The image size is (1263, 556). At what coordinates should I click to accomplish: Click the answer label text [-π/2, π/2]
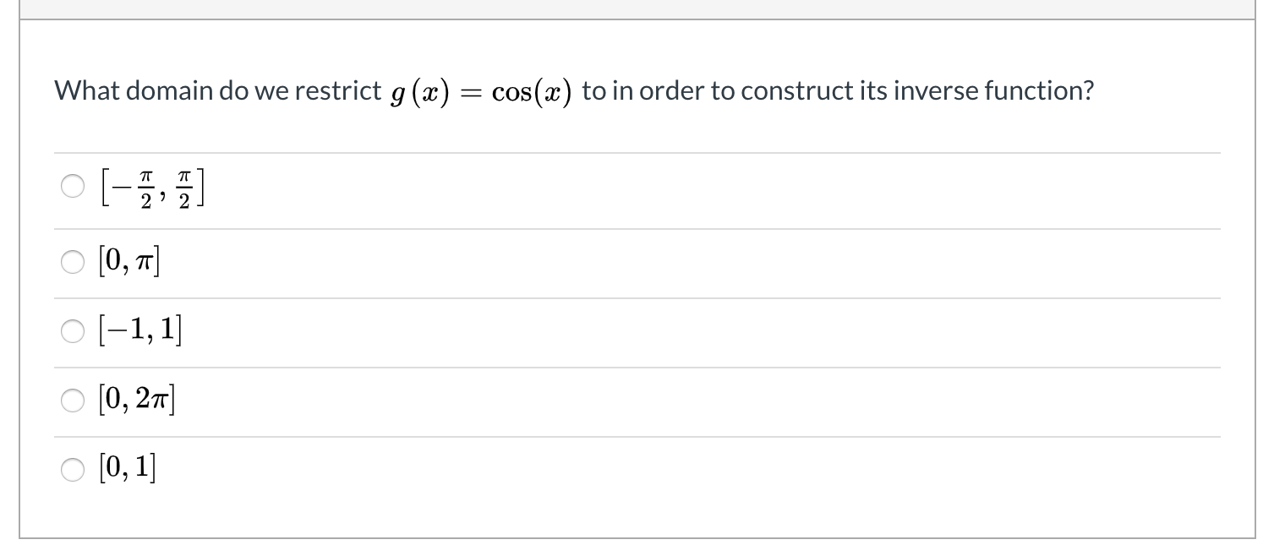tap(150, 186)
